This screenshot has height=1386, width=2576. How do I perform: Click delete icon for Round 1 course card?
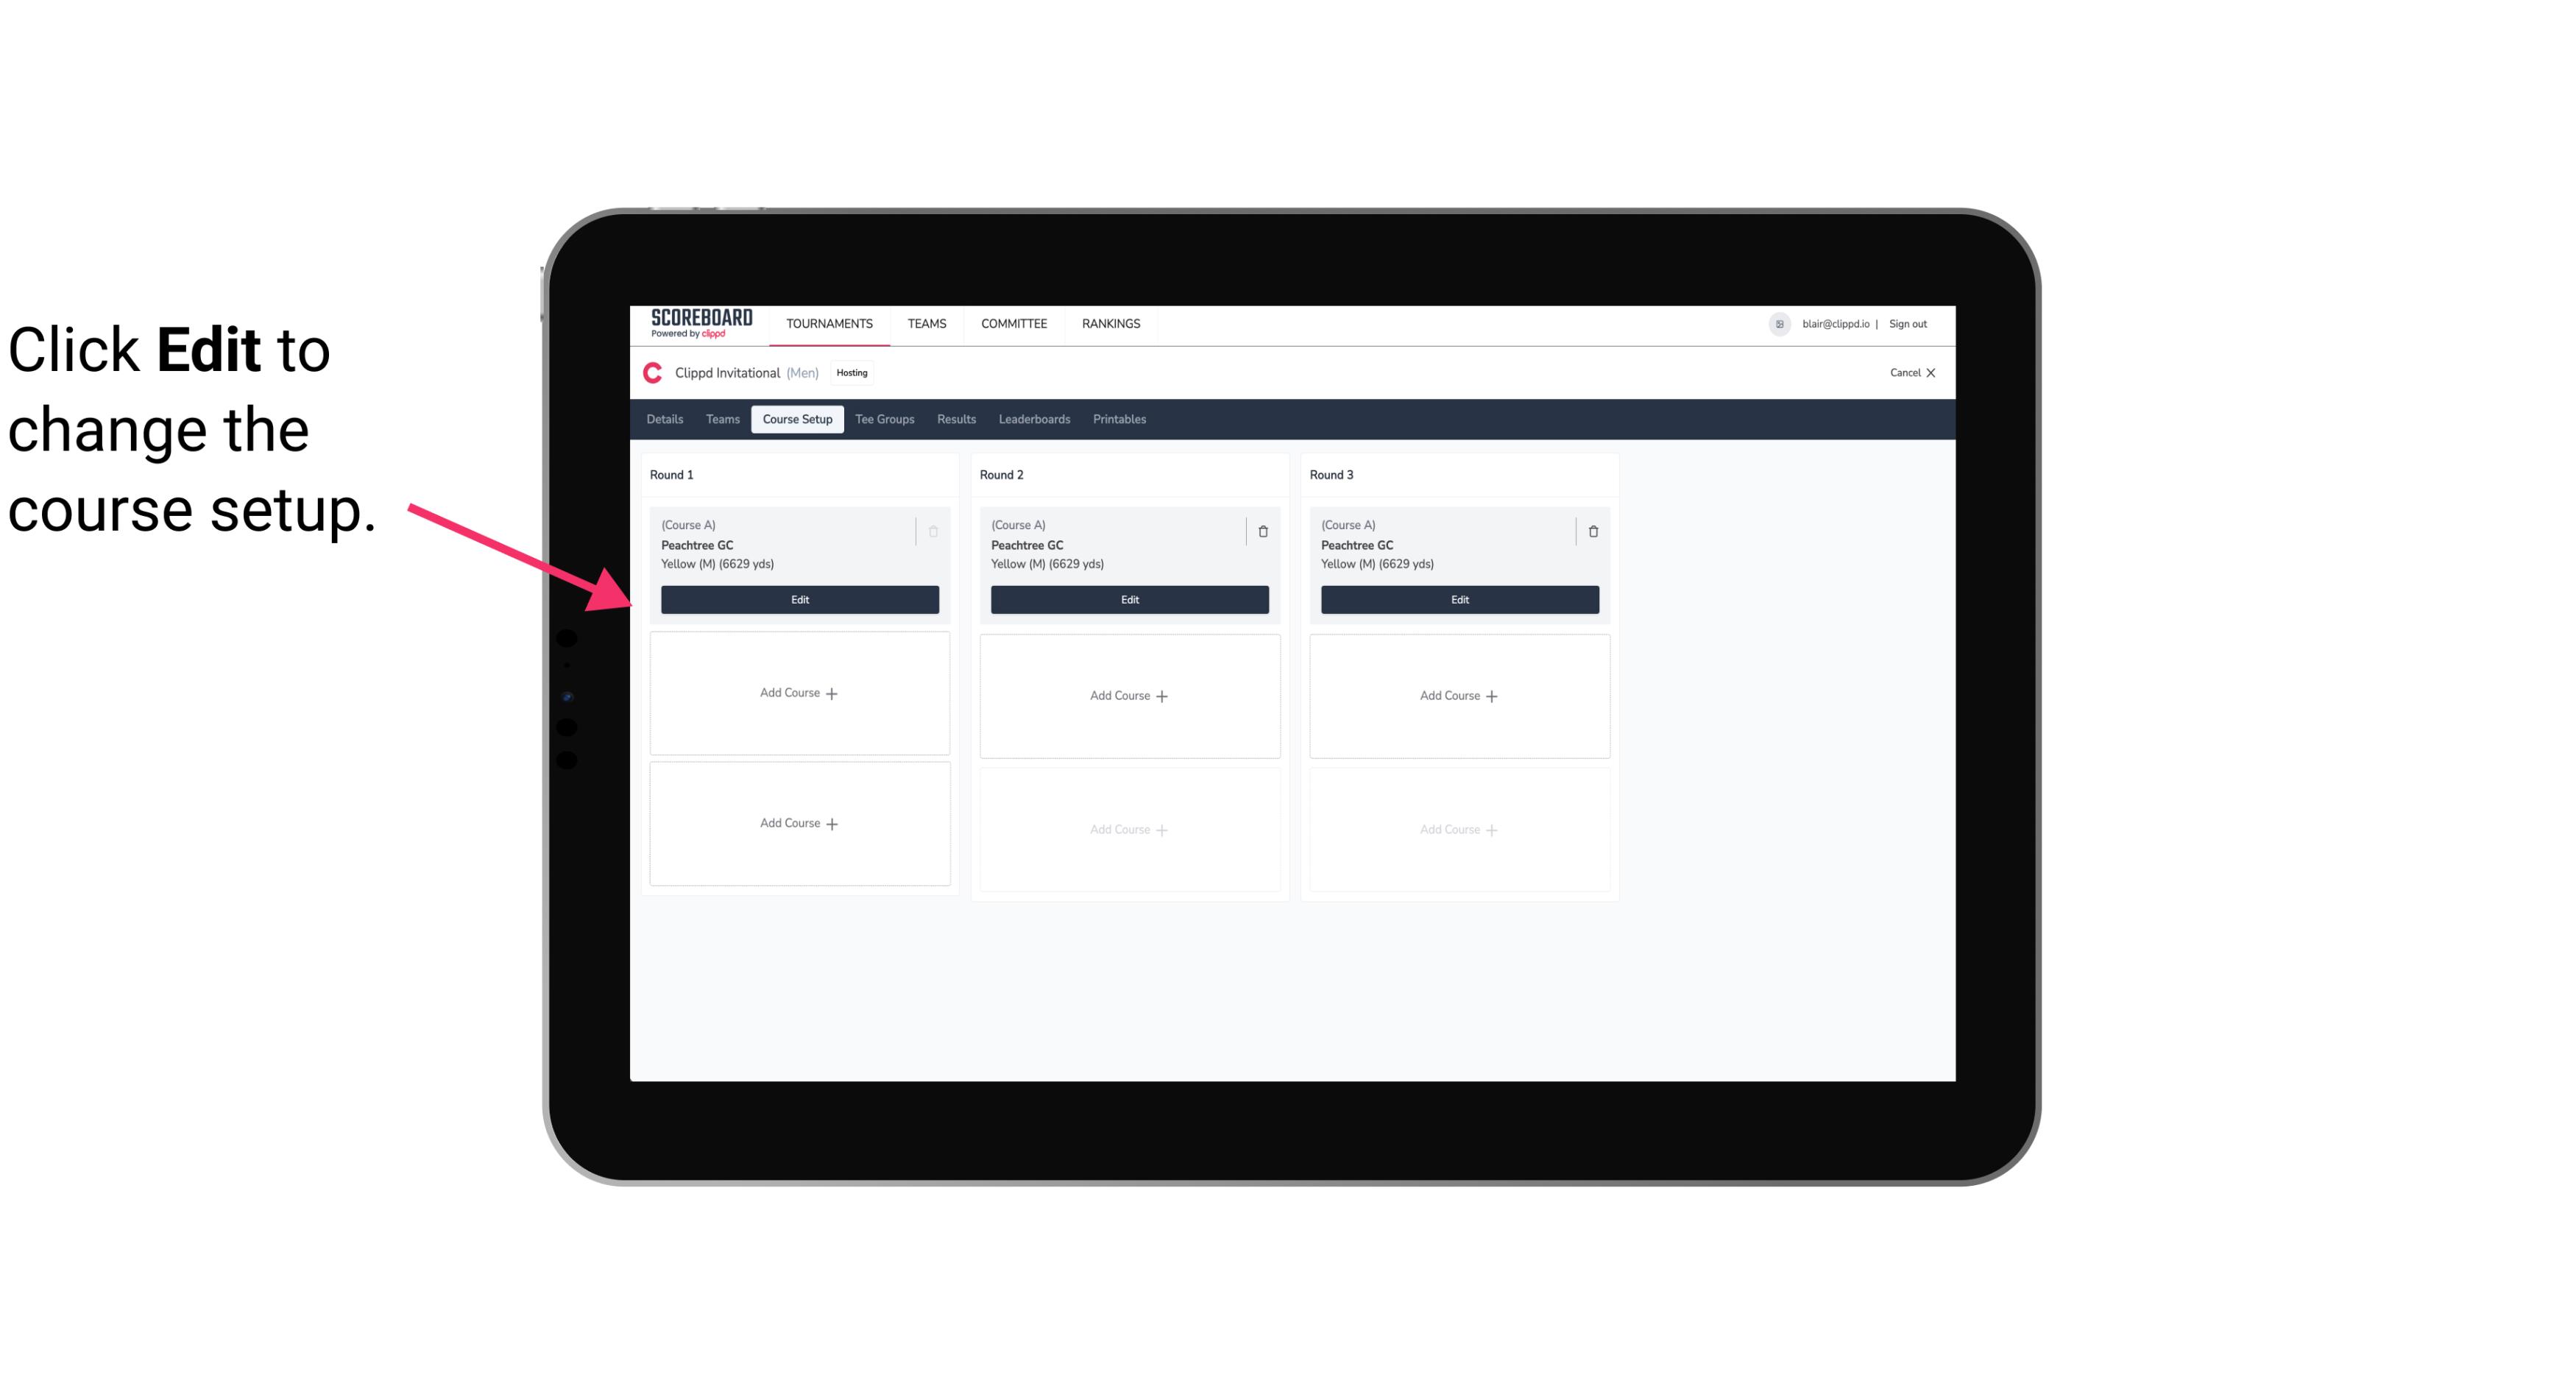pyautogui.click(x=935, y=531)
